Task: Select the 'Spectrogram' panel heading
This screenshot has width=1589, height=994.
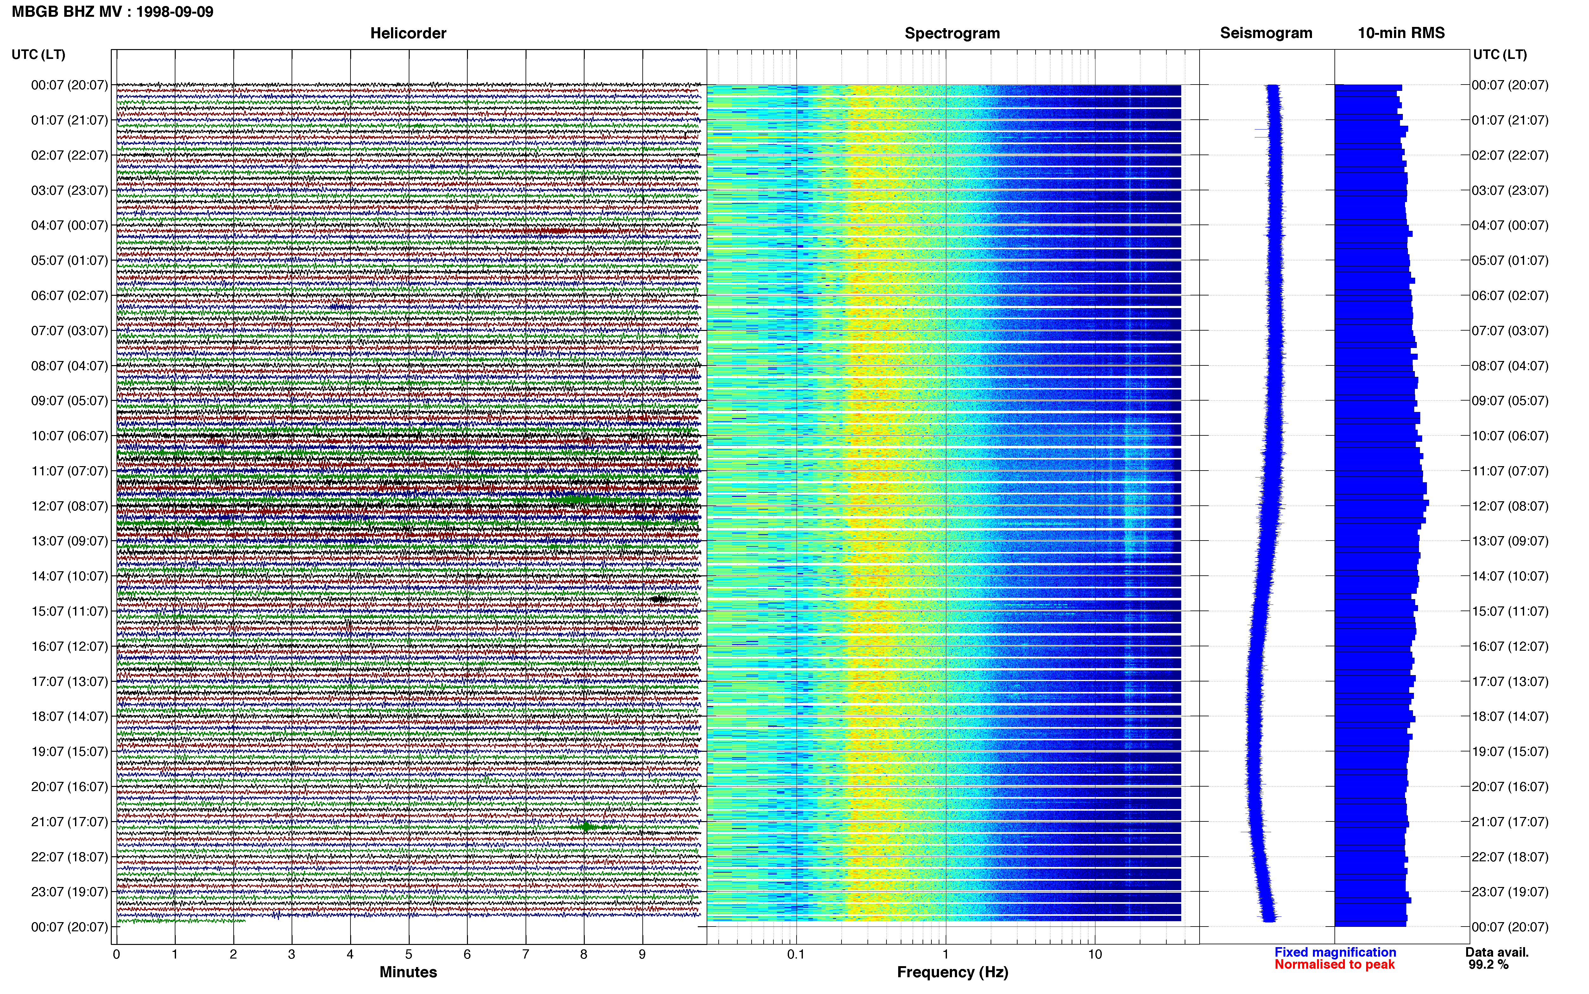Action: click(952, 33)
